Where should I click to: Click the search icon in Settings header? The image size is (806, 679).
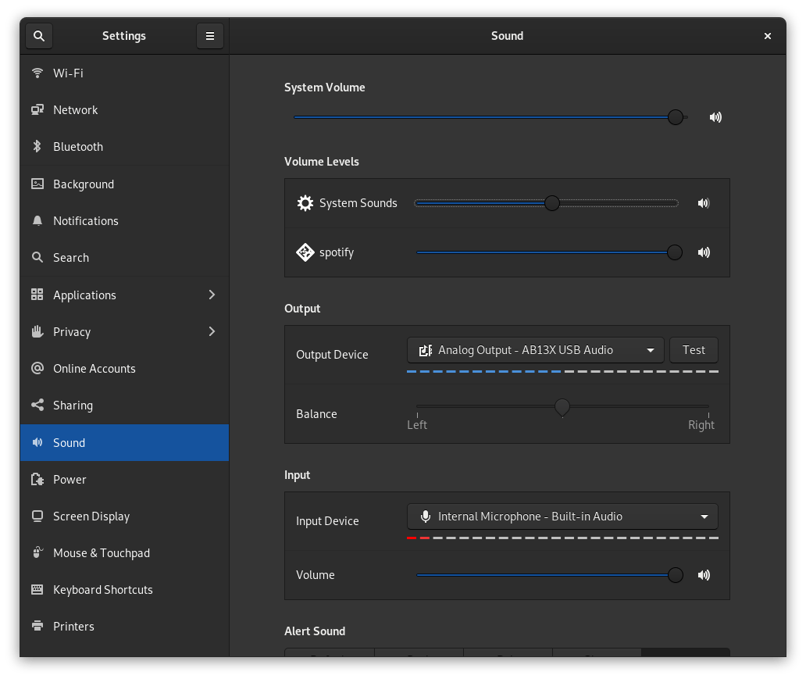39,36
